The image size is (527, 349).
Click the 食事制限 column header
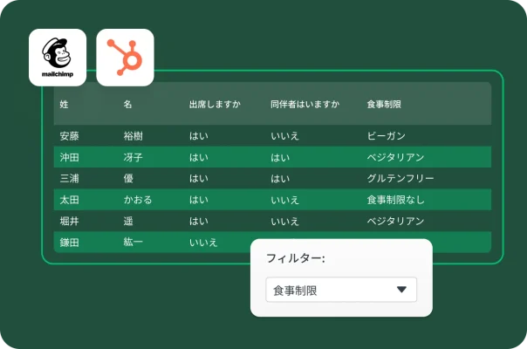coord(384,104)
